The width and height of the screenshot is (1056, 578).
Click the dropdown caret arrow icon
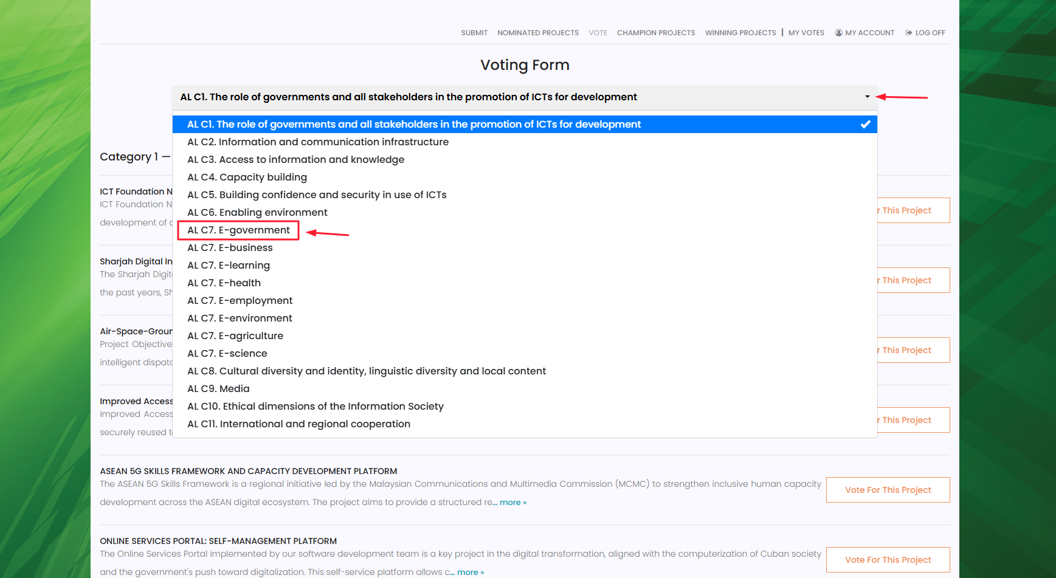click(868, 97)
